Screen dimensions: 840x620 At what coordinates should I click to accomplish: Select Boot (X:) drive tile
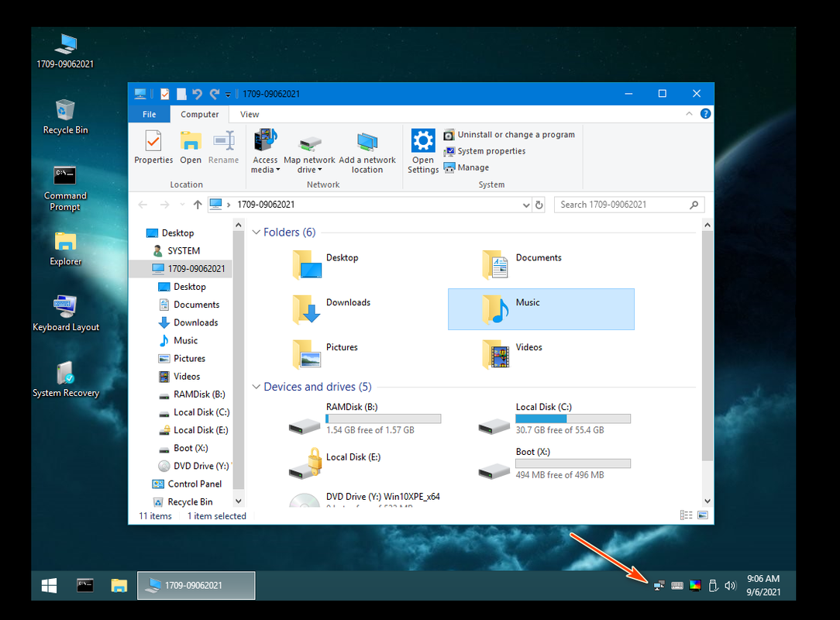[555, 463]
